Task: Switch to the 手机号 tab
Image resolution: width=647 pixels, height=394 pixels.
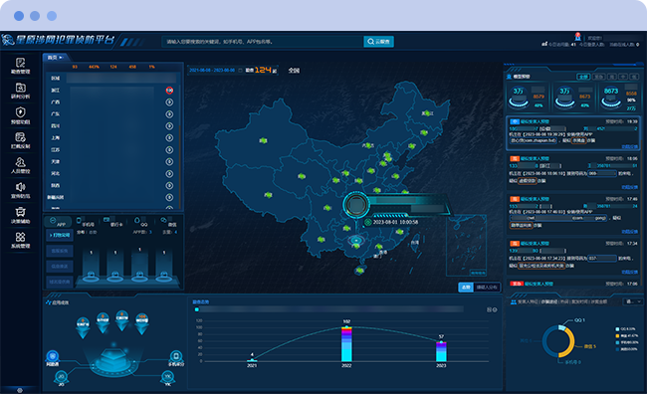Action: (x=86, y=222)
